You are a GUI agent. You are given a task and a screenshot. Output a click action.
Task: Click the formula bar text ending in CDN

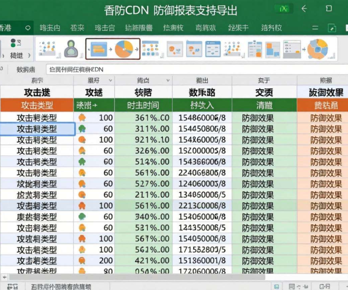tap(76, 70)
